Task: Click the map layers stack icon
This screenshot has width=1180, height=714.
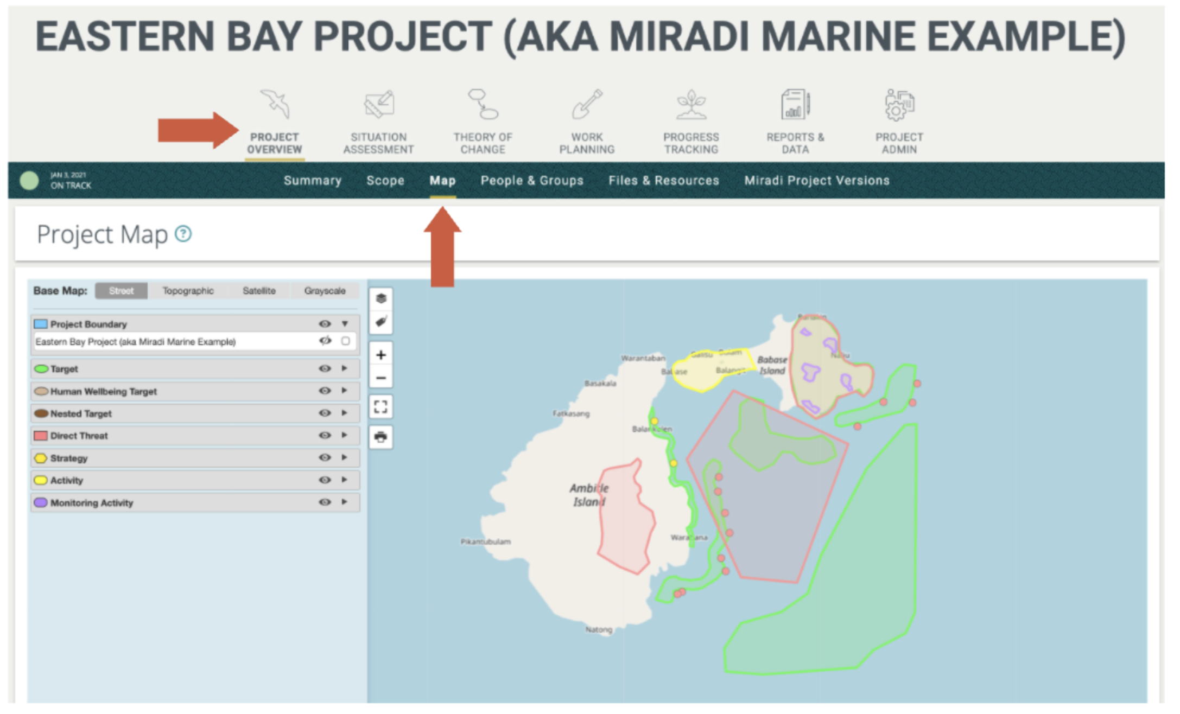Action: coord(382,297)
